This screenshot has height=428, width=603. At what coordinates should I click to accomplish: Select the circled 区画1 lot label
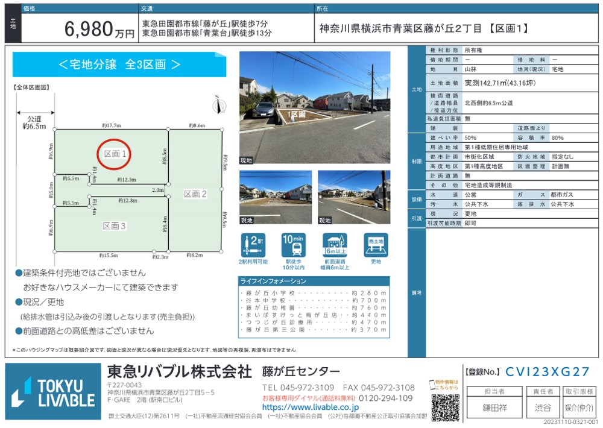point(115,154)
